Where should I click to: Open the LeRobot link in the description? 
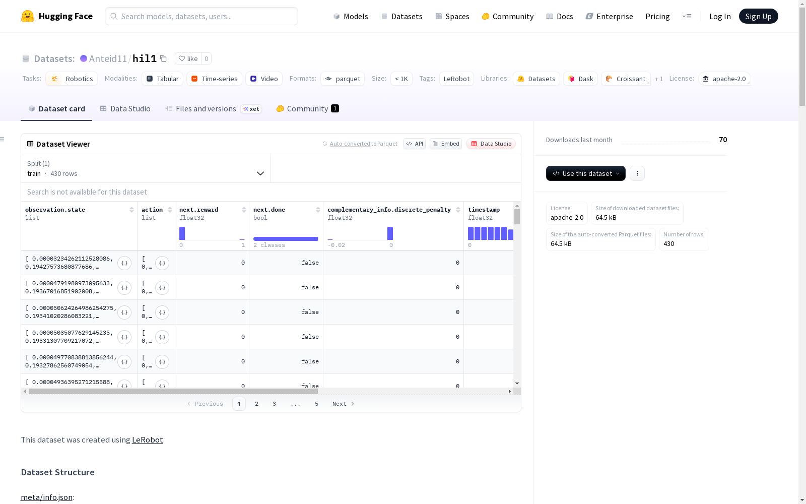pos(147,439)
